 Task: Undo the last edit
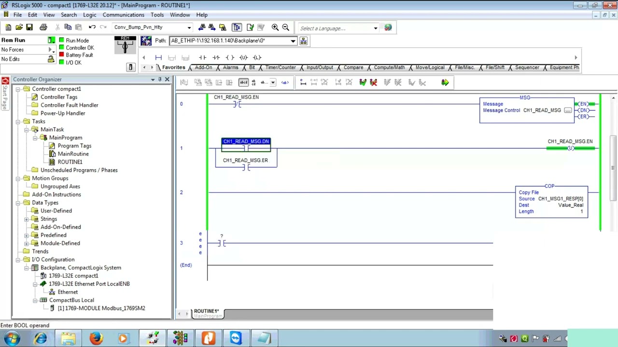pos(92,27)
